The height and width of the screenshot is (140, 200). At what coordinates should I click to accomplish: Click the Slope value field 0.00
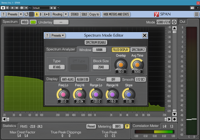(129, 101)
